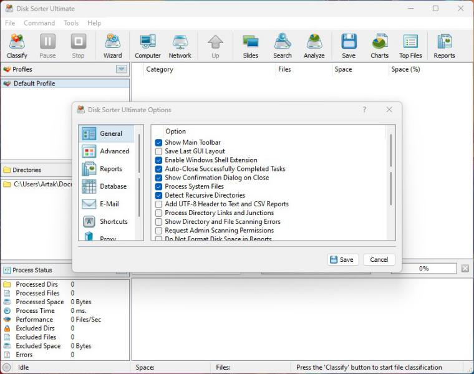Open the Tools menu
This screenshot has height=374, width=474.
tap(71, 23)
